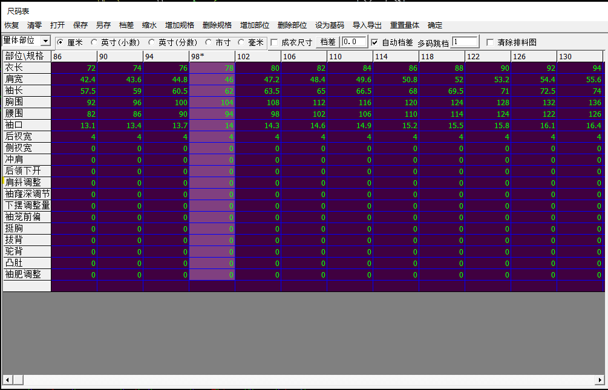Click 确定 to confirm the size table
Screen dimensions: 608x390
coord(435,25)
